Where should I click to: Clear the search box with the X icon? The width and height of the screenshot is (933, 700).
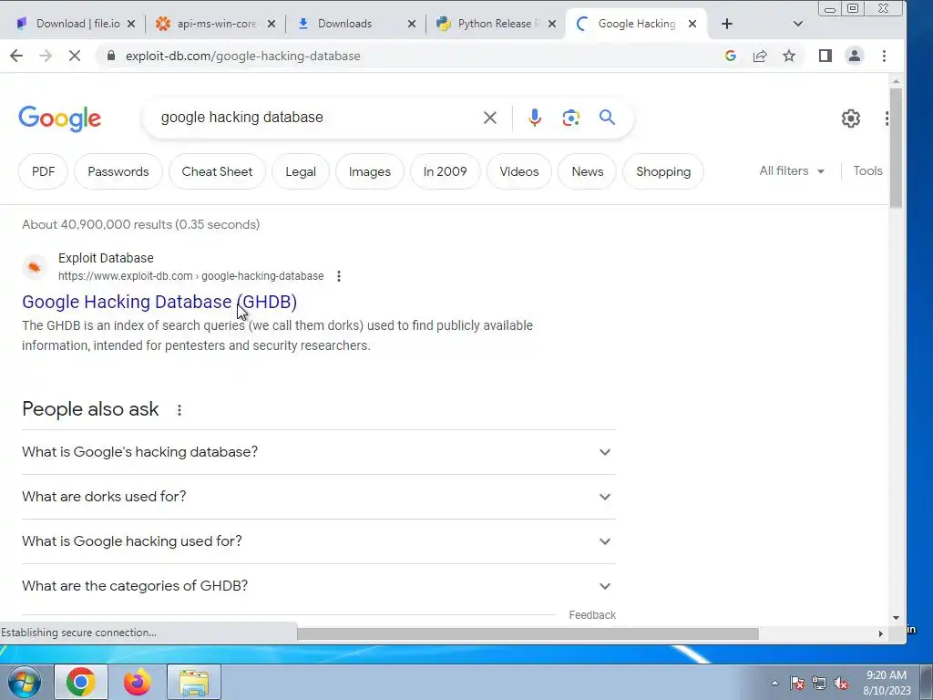pyautogui.click(x=489, y=118)
